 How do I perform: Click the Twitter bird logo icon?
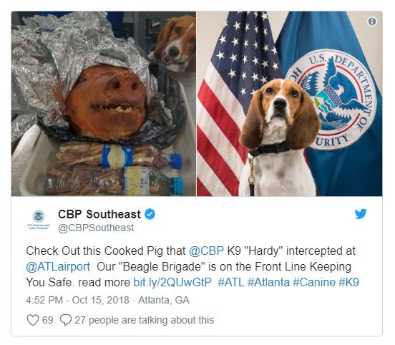361,214
